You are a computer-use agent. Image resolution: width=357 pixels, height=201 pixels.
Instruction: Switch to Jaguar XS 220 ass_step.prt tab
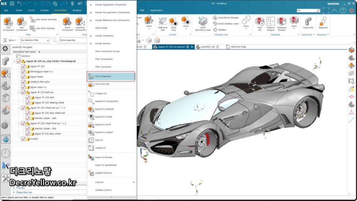click(x=172, y=47)
